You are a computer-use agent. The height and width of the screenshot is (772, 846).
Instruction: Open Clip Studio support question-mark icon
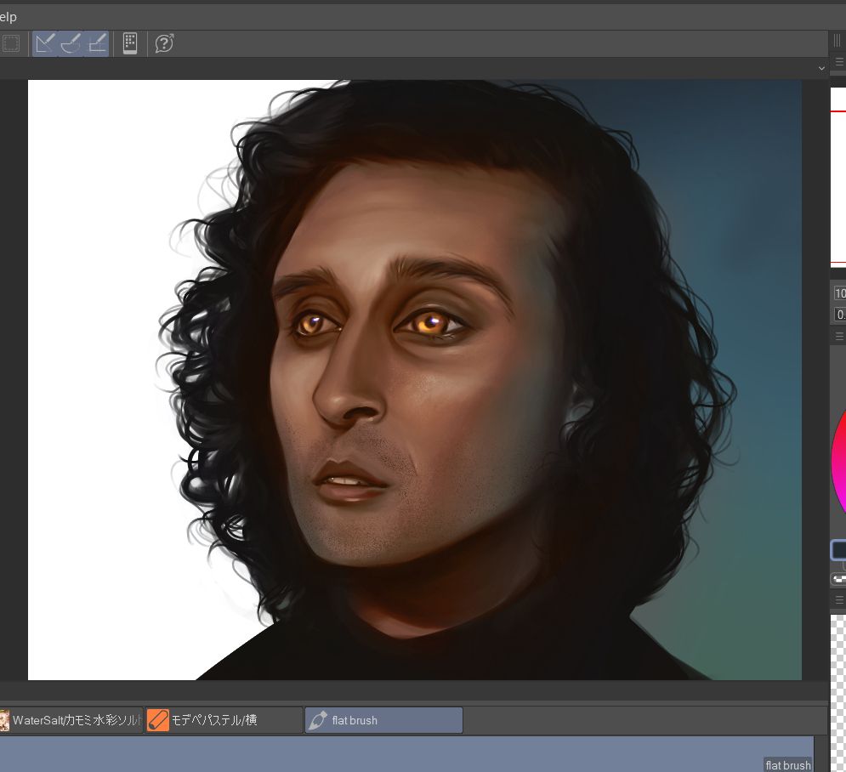(x=164, y=43)
